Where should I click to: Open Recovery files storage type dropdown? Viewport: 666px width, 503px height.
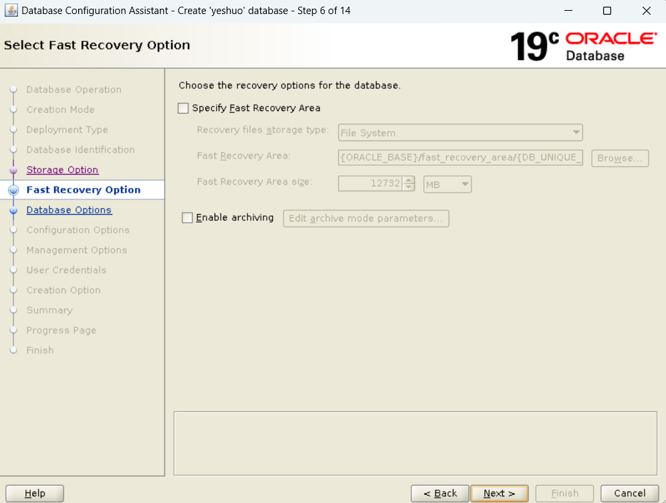click(461, 132)
